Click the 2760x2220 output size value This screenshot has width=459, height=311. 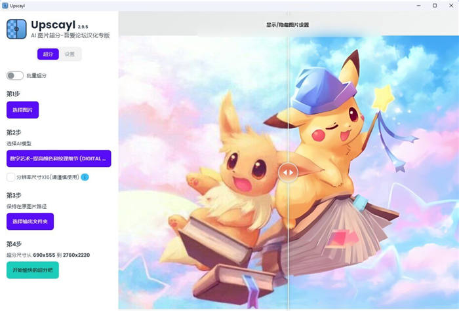click(x=77, y=255)
